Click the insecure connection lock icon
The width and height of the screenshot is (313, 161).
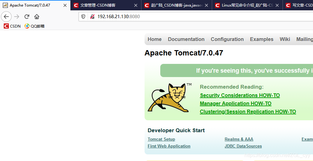92,17
